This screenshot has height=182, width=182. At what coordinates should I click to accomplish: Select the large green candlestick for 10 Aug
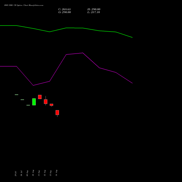[34, 102]
